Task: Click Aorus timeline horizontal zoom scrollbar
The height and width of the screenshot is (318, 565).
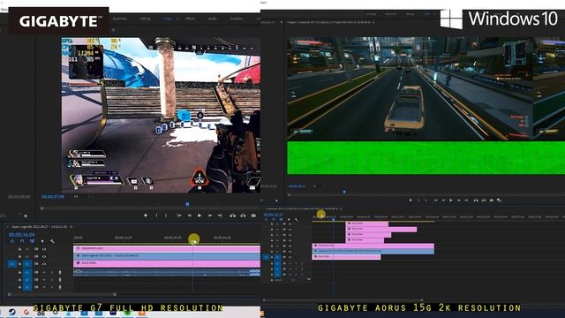Action: pyautogui.click(x=343, y=300)
